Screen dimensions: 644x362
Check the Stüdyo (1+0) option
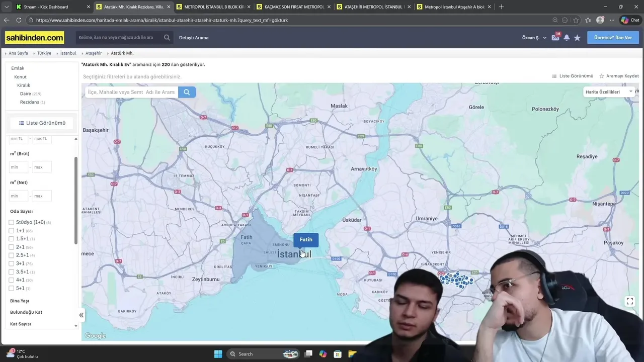(x=12, y=222)
